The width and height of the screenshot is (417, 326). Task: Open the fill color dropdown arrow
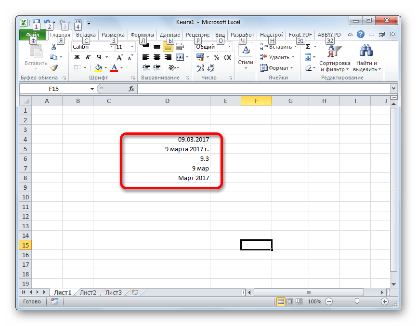pos(105,68)
